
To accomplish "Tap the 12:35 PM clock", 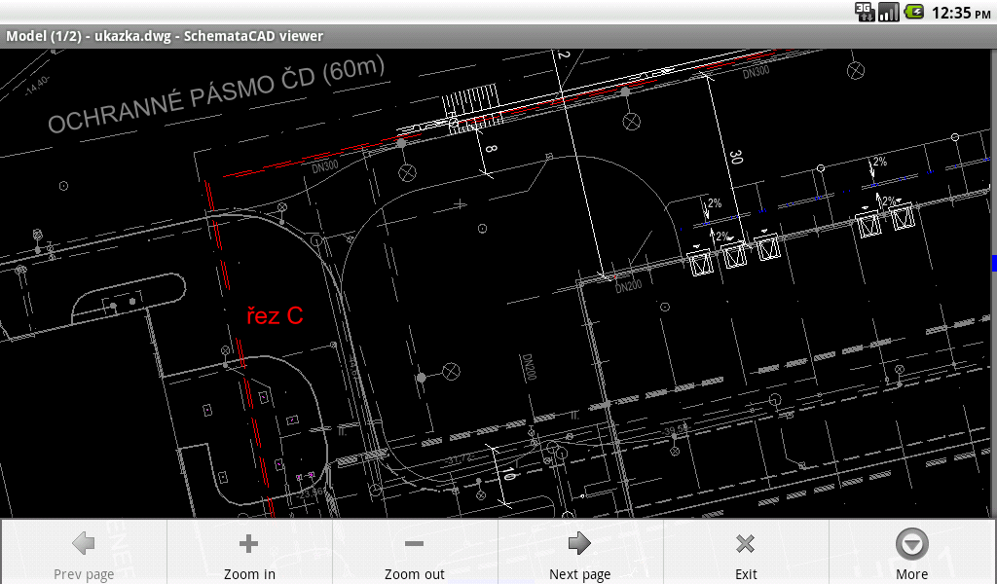I will point(960,12).
